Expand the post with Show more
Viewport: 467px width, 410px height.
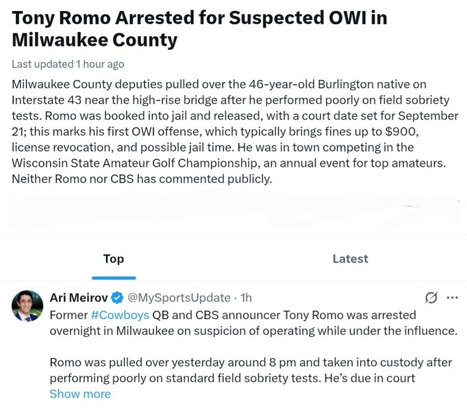point(80,394)
